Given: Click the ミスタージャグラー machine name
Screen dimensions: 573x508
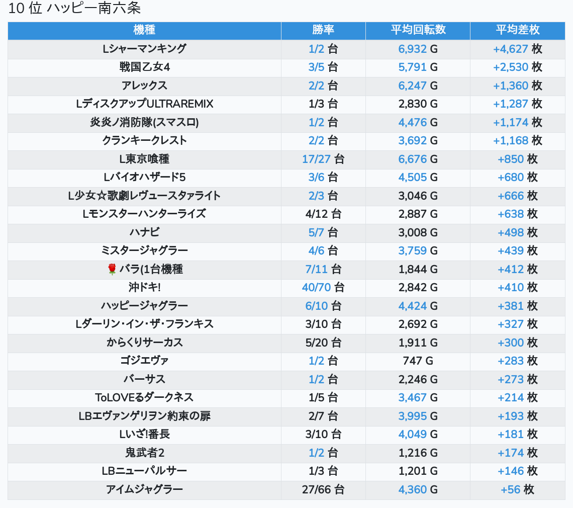Looking at the screenshot, I should click(x=144, y=250).
